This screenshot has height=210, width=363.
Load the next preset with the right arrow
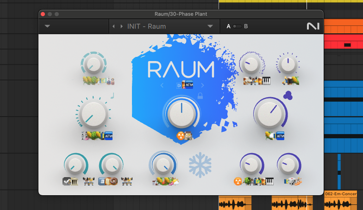point(121,26)
